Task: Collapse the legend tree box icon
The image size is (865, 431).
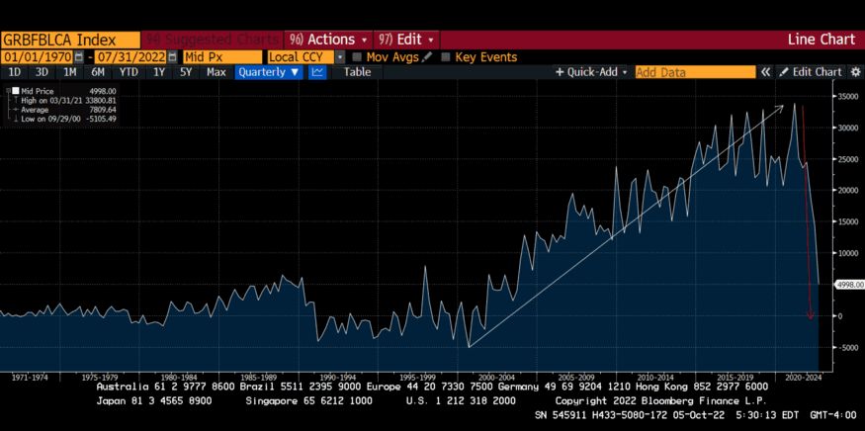Action: (x=8, y=91)
